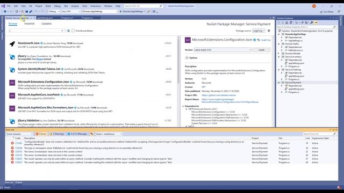Image resolution: width=344 pixels, height=193 pixels.
Task: Click the Newtonsoft.Json rocket icon
Action: pyautogui.click(x=12, y=44)
